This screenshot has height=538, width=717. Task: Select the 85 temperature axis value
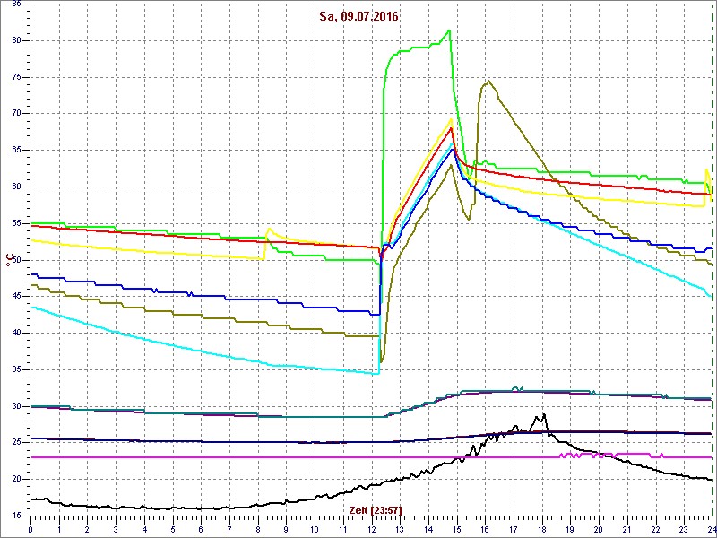[15, 4]
